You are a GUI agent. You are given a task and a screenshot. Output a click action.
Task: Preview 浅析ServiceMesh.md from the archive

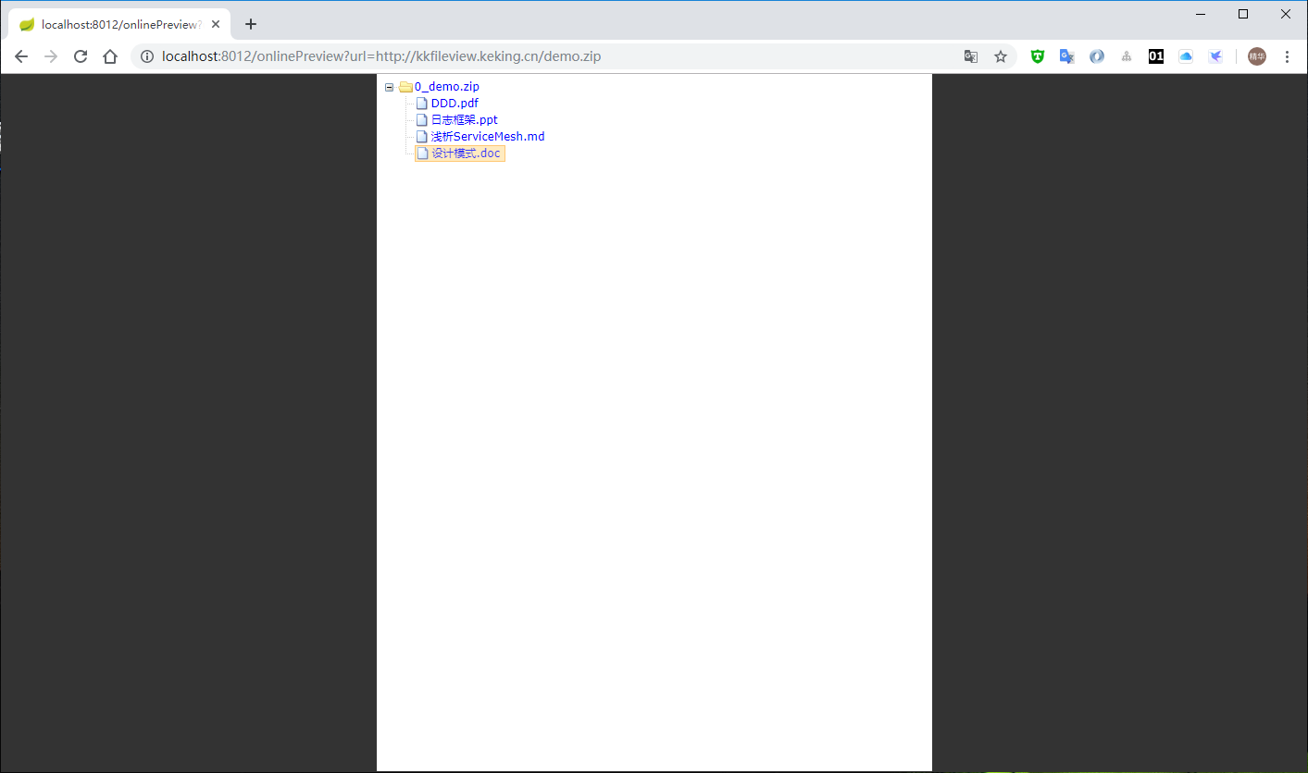pos(488,136)
